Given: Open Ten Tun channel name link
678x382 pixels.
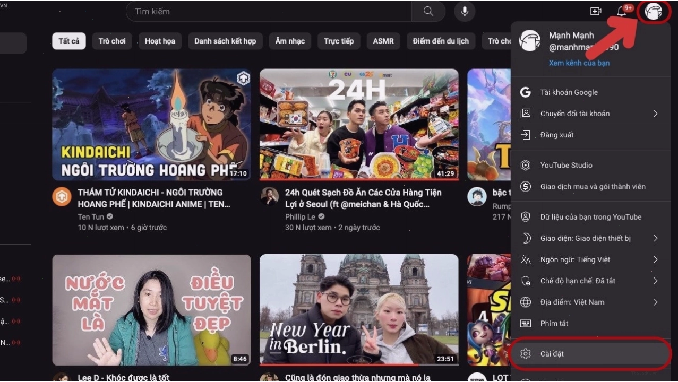Looking at the screenshot, I should click(x=91, y=216).
